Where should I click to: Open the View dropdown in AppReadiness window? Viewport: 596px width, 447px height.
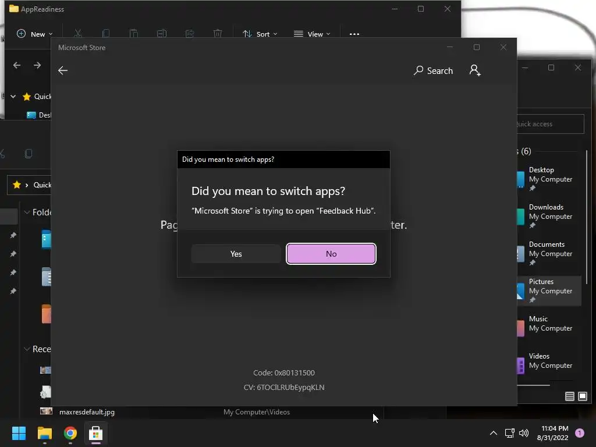coord(312,34)
